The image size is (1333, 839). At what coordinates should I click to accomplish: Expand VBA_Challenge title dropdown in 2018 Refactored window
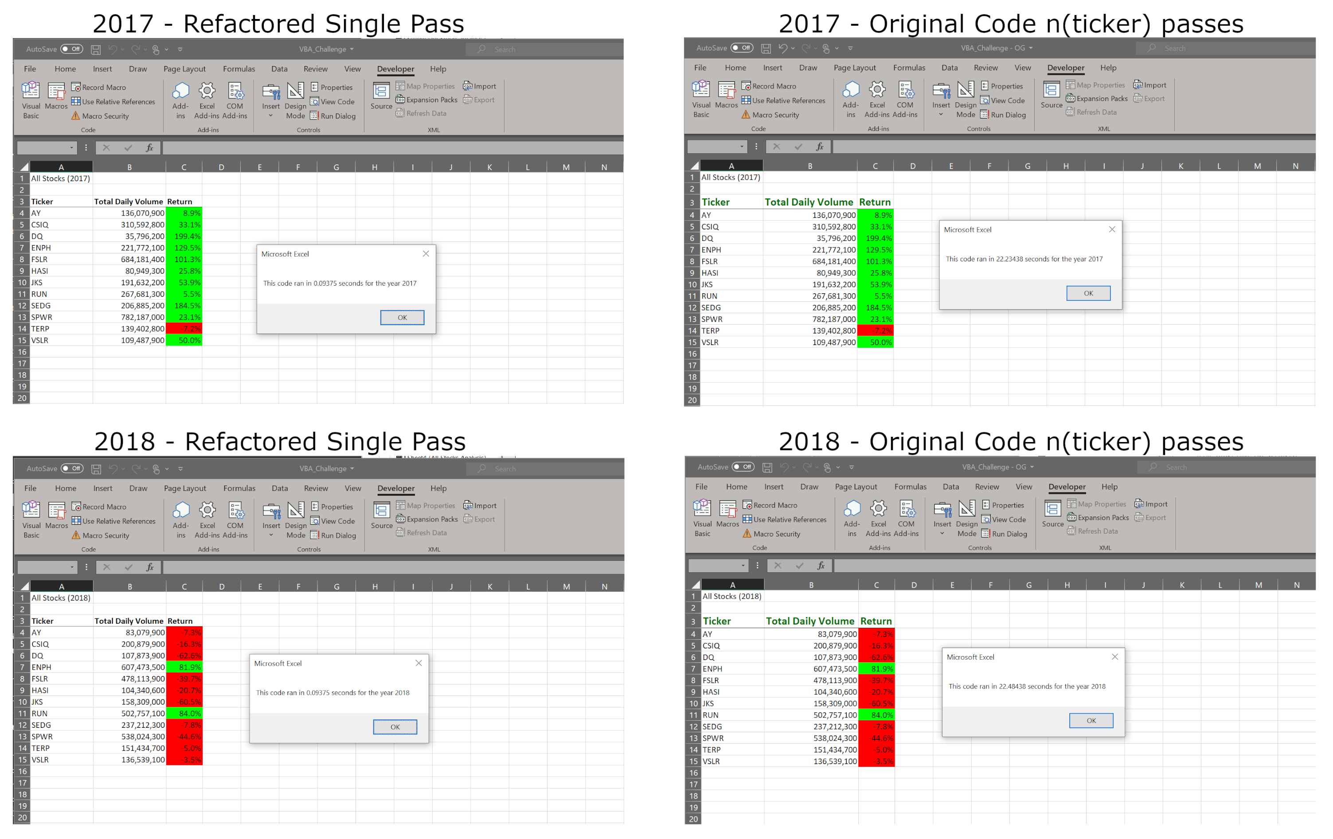tap(352, 468)
